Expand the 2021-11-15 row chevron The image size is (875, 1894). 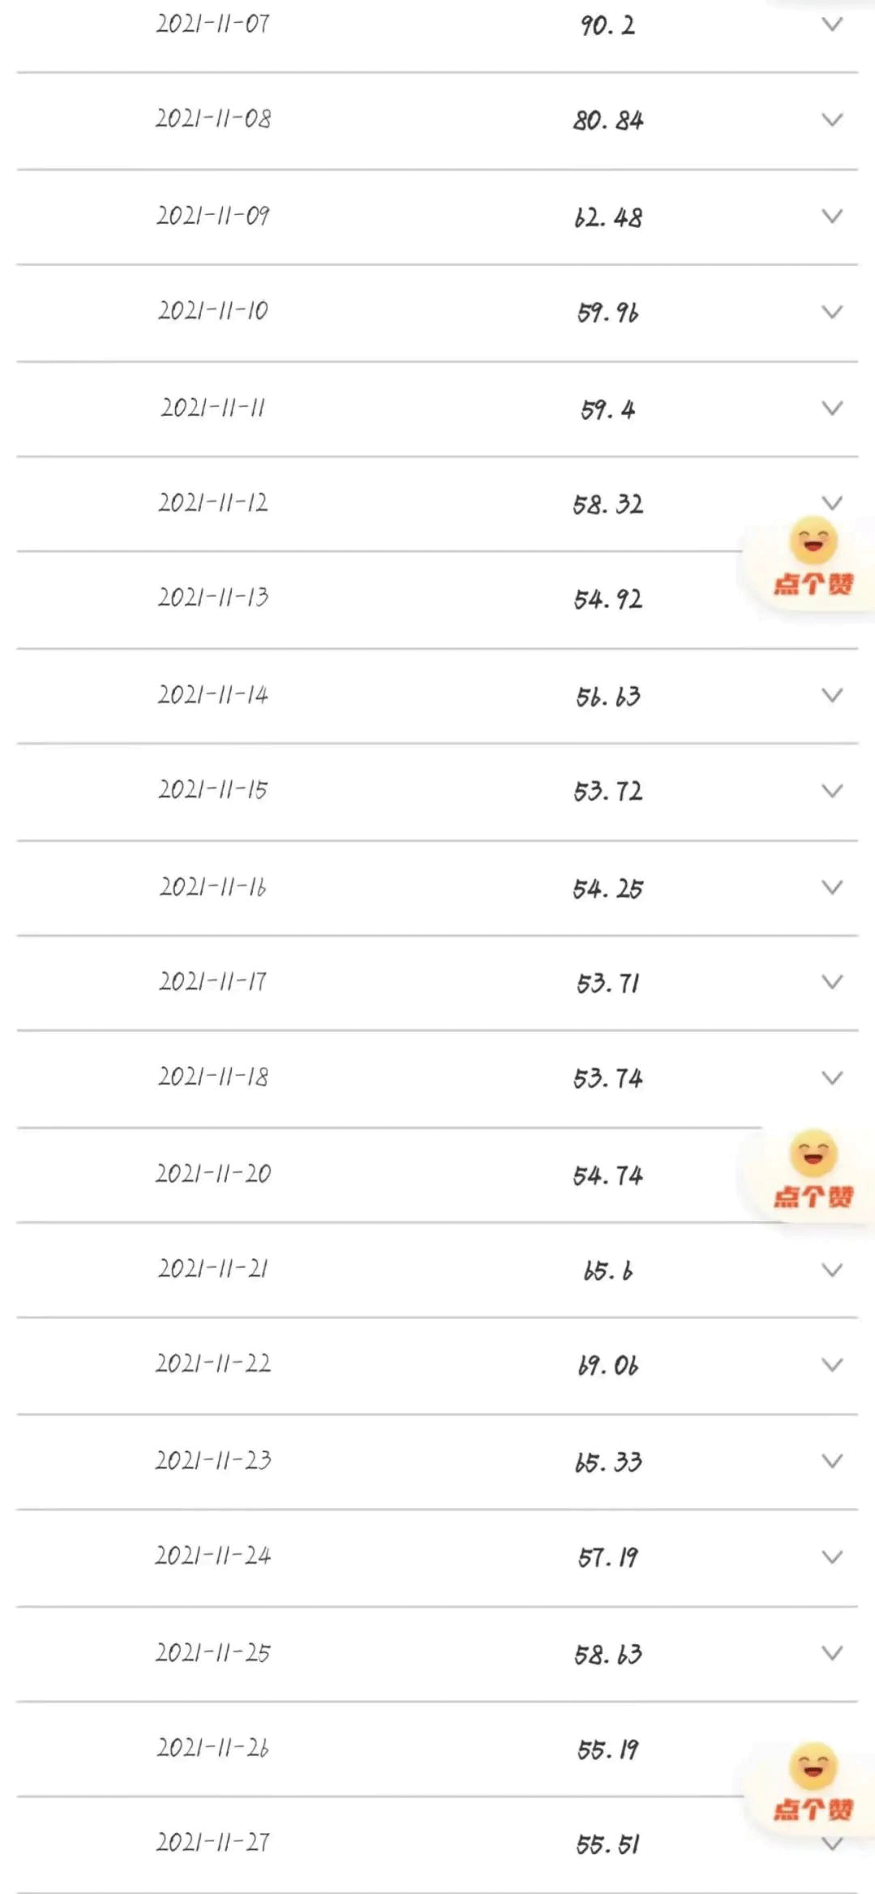point(832,791)
